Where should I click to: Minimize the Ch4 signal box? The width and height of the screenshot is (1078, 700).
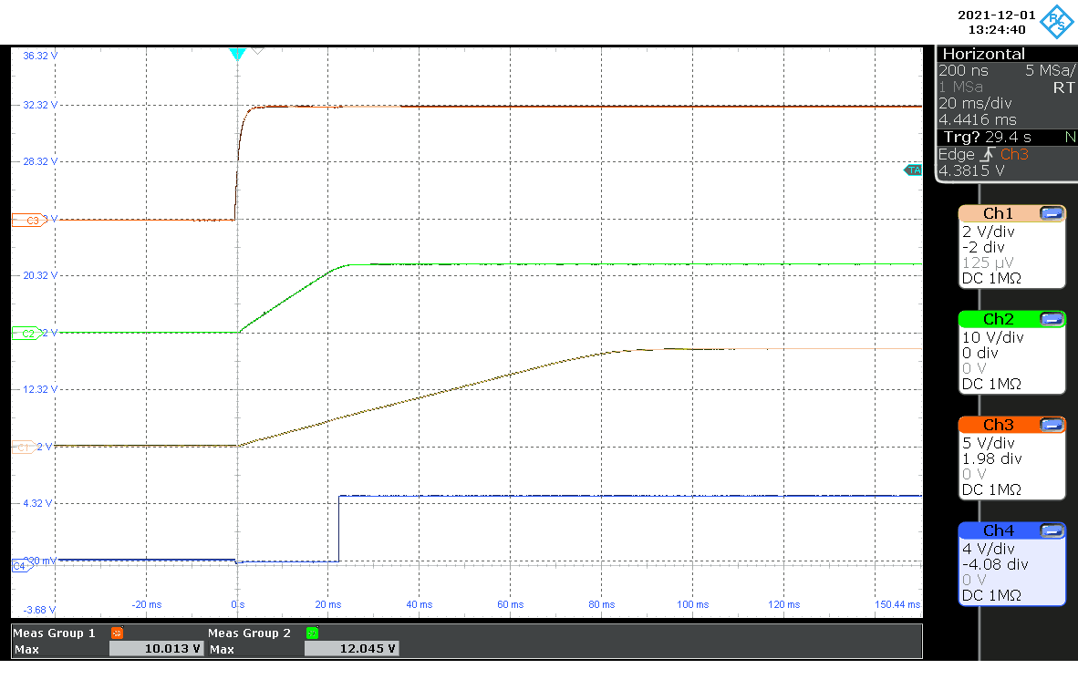[x=1052, y=530]
